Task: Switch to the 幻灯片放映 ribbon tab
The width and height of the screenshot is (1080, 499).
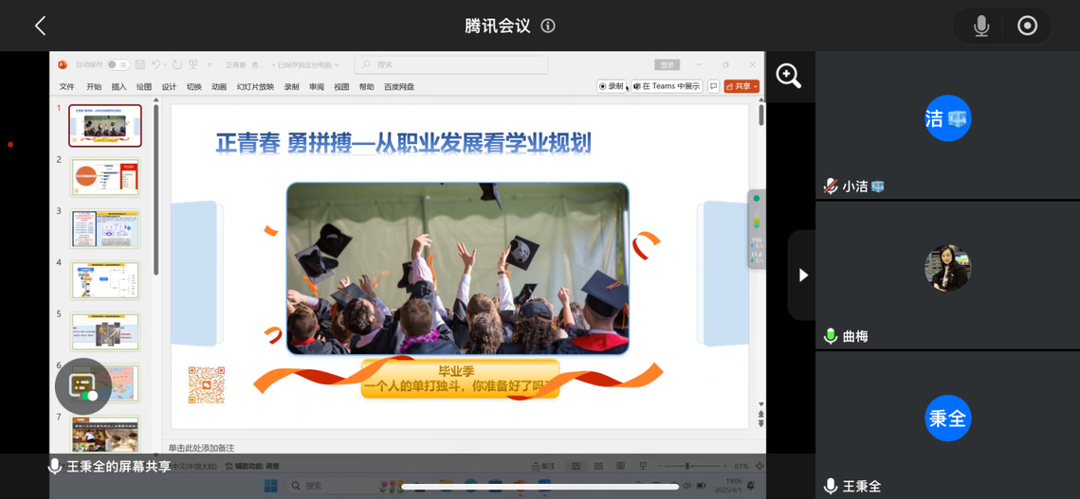Action: 255,87
